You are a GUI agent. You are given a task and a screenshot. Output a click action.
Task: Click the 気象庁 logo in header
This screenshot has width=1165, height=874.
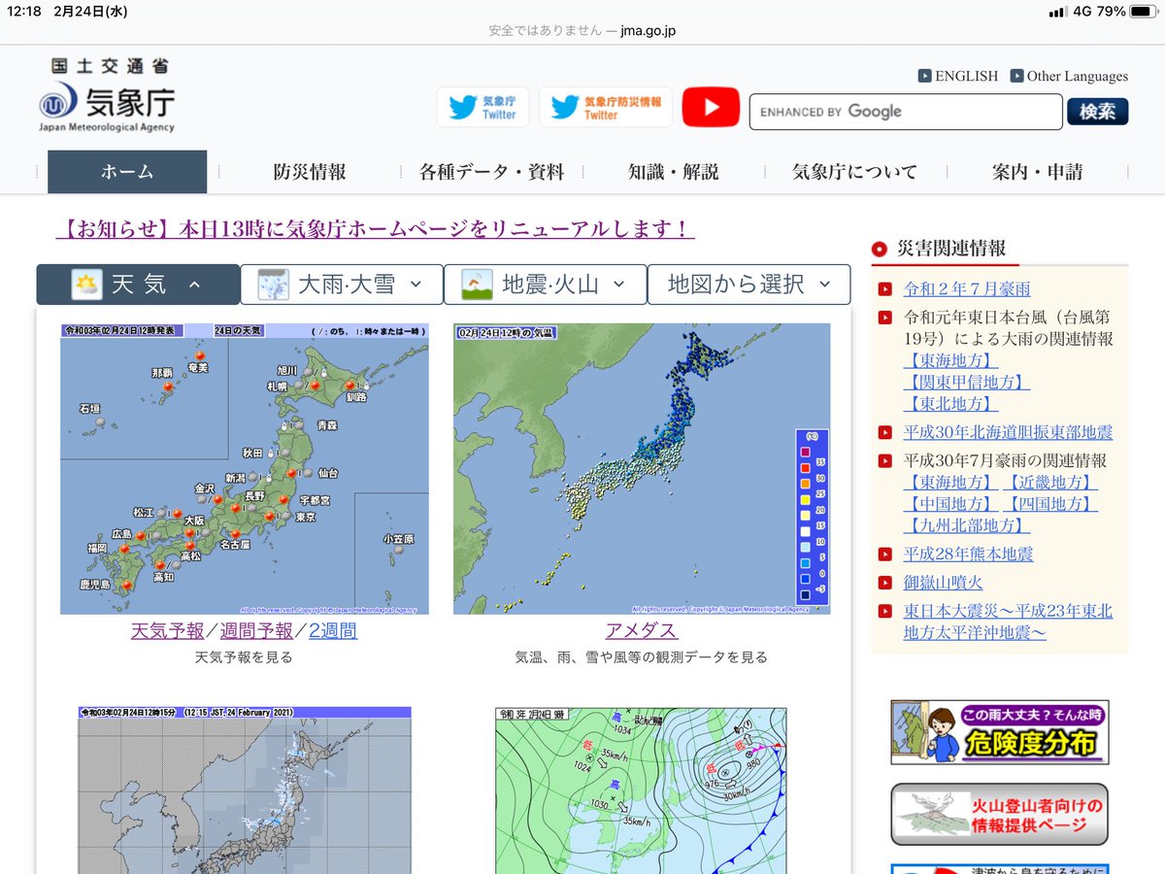[x=109, y=95]
